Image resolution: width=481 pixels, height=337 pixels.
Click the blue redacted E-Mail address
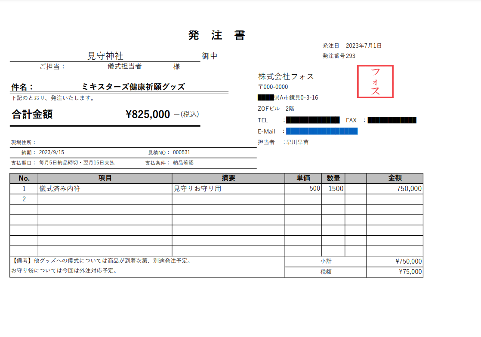pyautogui.click(x=322, y=131)
